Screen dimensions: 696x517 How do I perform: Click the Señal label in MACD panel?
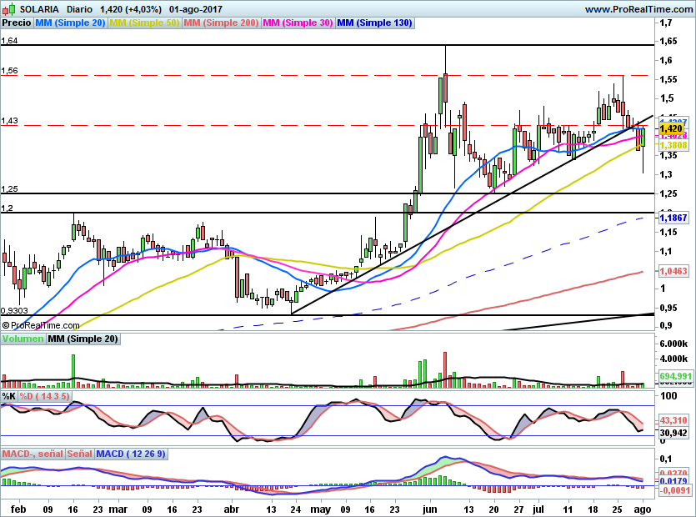pos(80,454)
